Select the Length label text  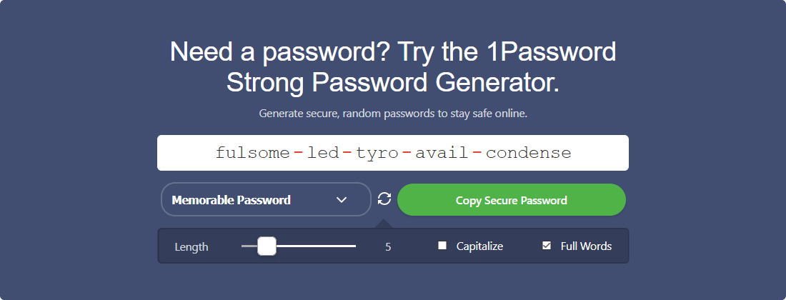tap(191, 247)
